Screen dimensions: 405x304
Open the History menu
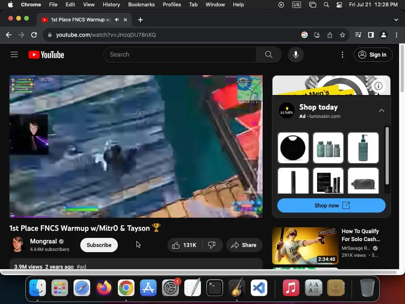click(x=111, y=5)
